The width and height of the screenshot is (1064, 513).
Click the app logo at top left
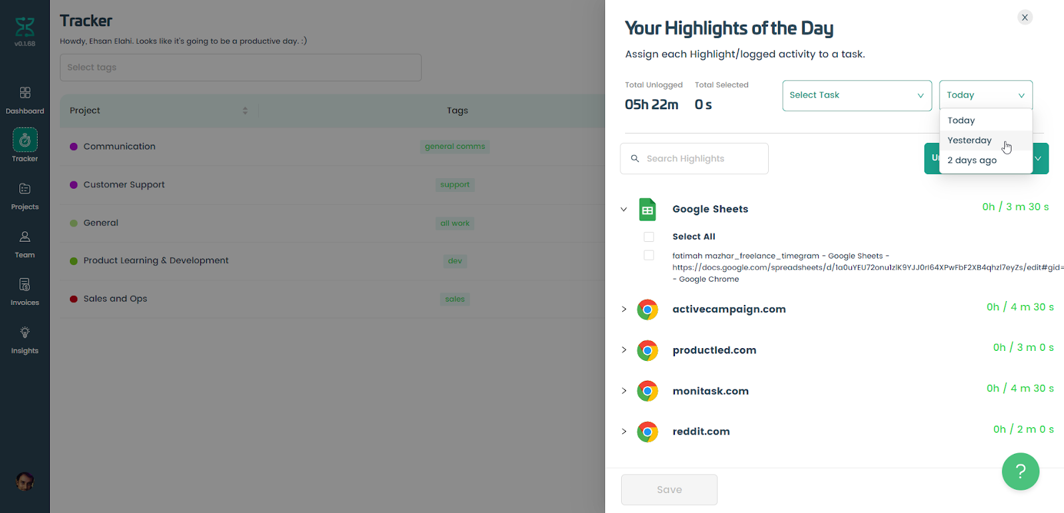(25, 27)
